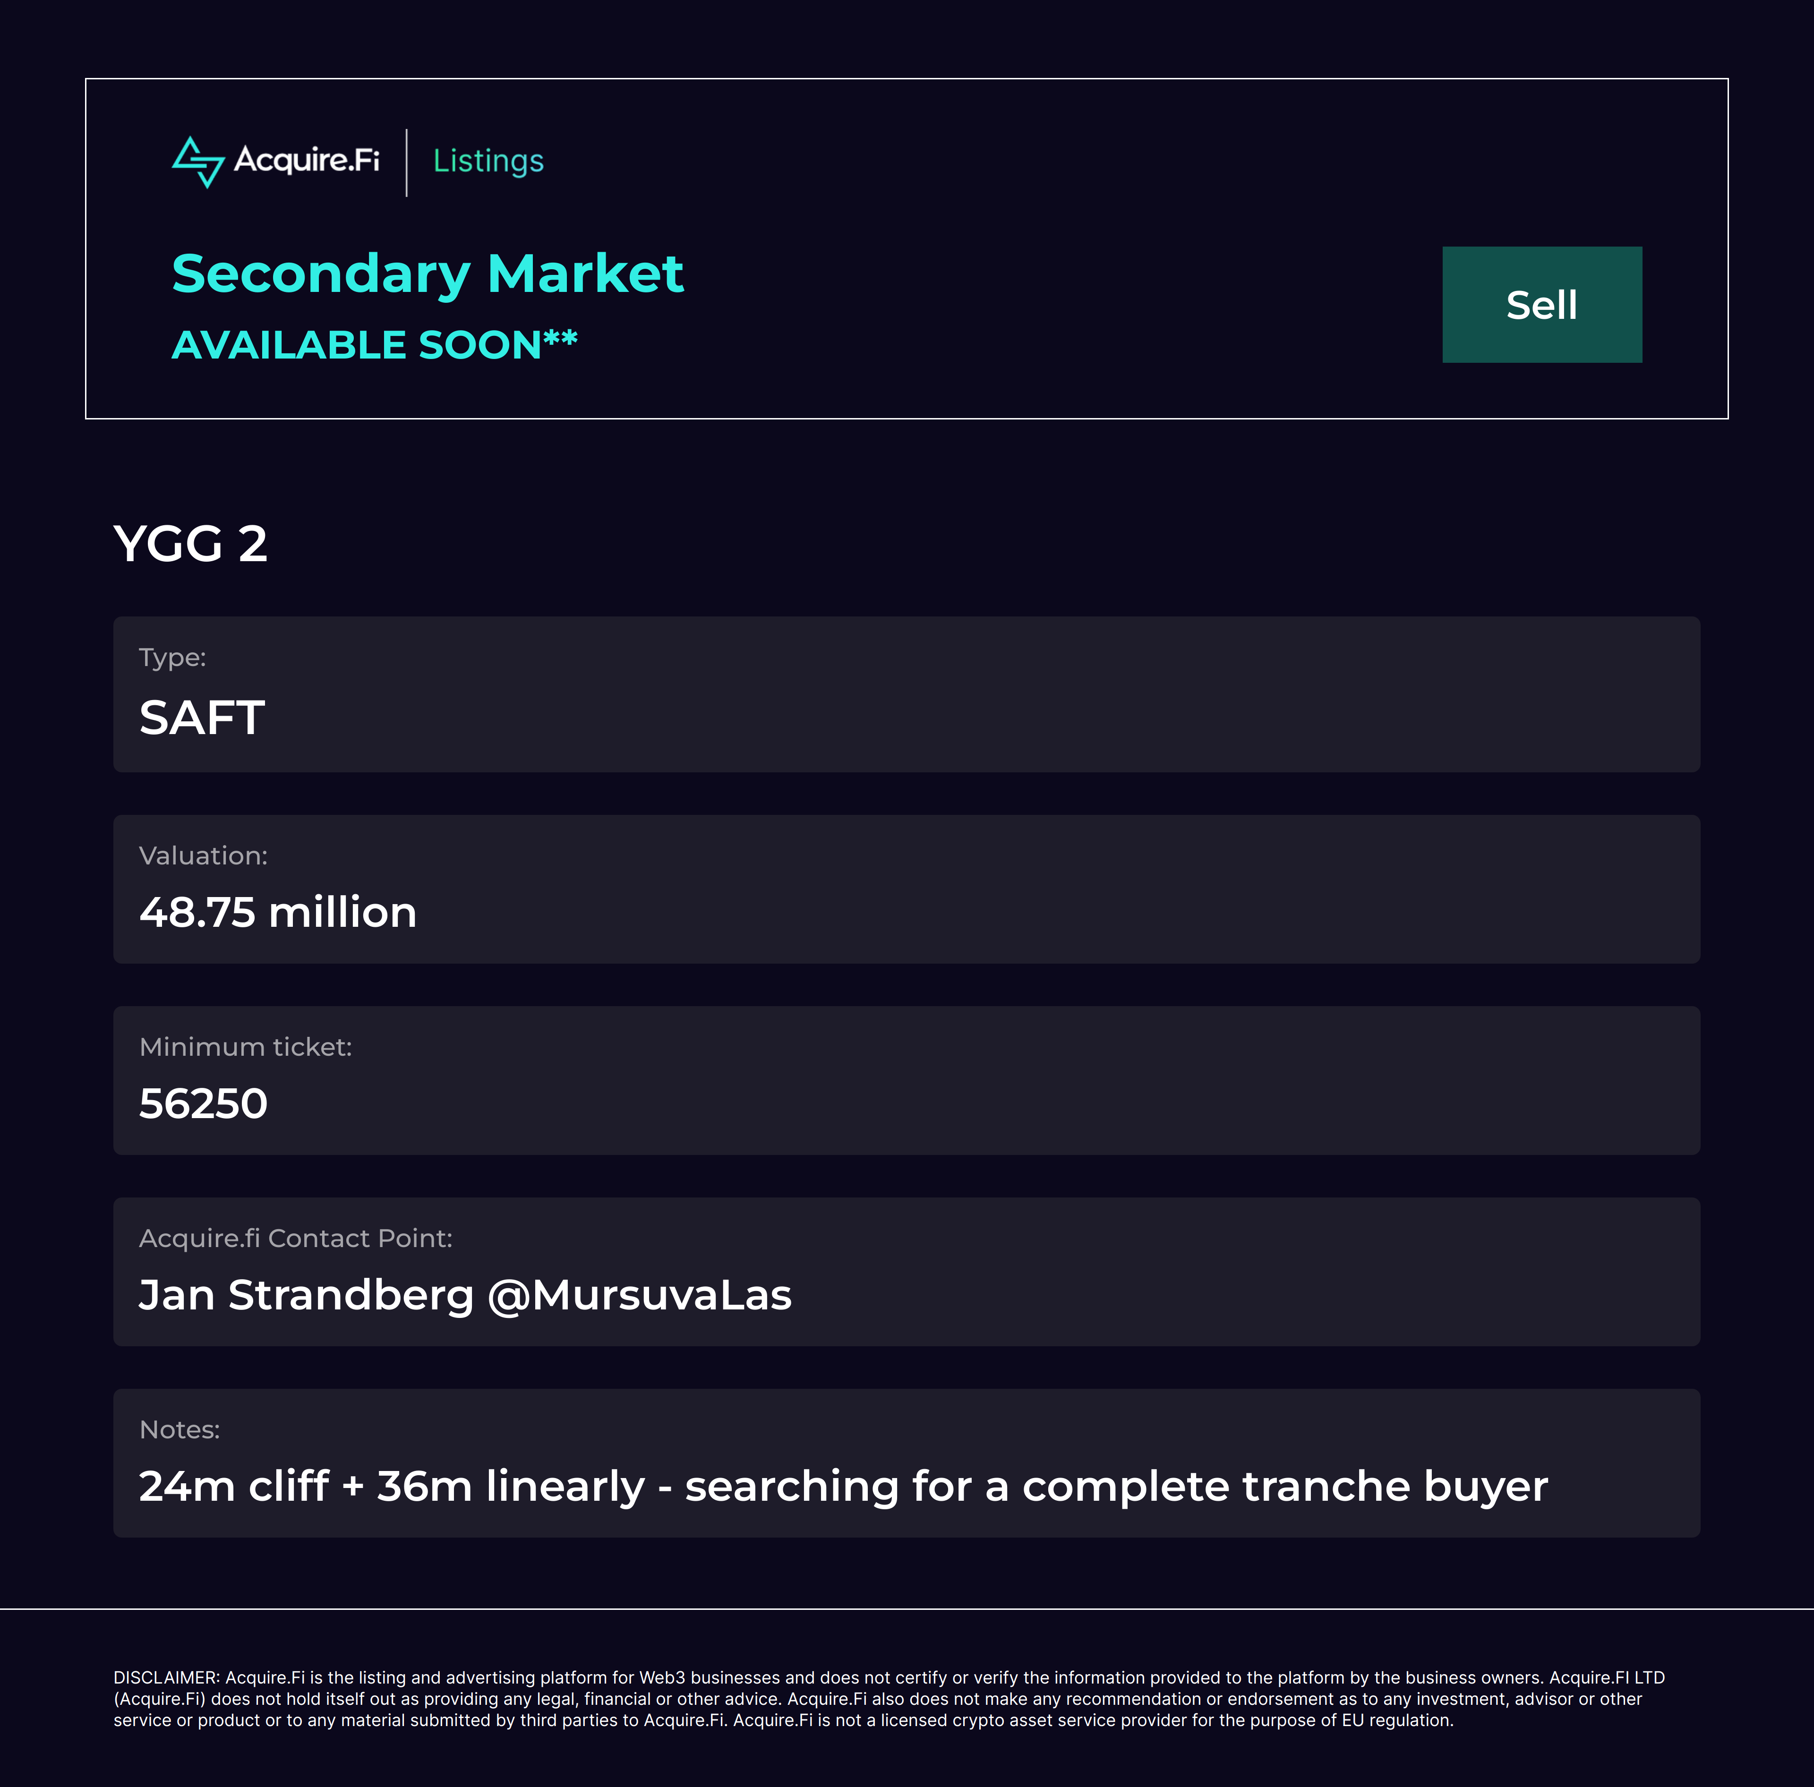1814x1787 pixels.
Task: Click the AVAILABLE SOON** label
Action: pyautogui.click(x=375, y=344)
